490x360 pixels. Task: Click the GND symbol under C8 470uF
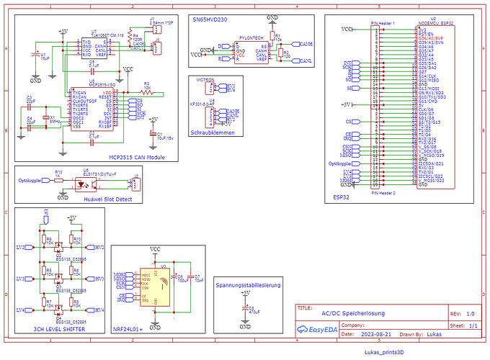[245, 323]
